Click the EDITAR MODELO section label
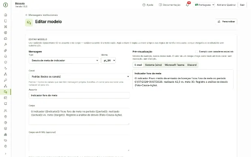This screenshot has height=157, width=251. pos(38,39)
